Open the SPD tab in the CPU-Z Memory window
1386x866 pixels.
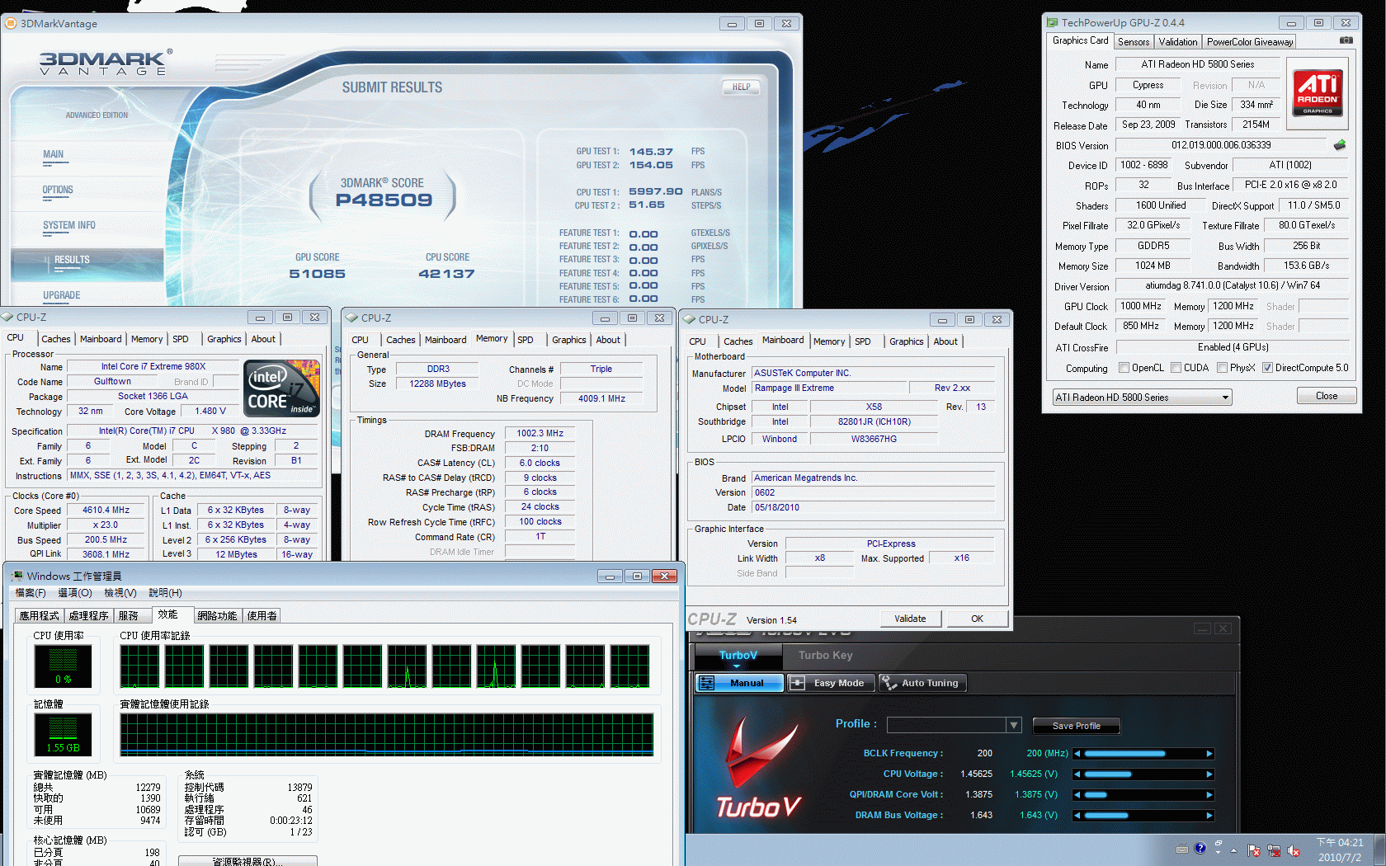tap(526, 340)
